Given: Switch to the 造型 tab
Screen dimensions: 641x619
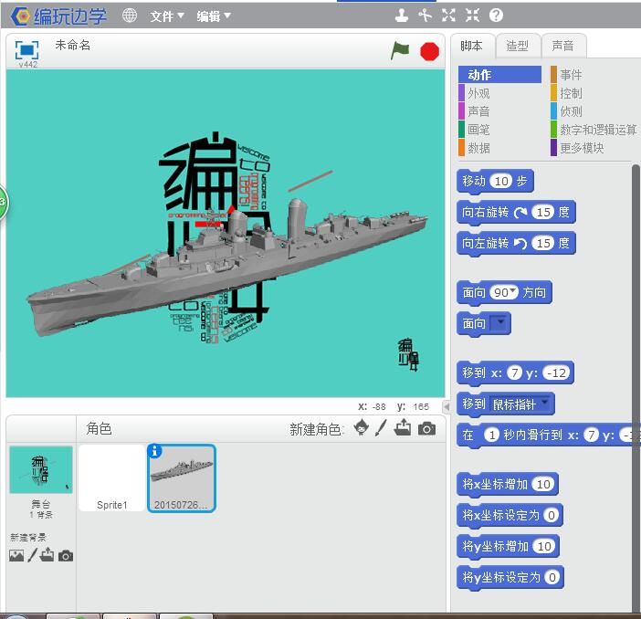Looking at the screenshot, I should point(517,46).
